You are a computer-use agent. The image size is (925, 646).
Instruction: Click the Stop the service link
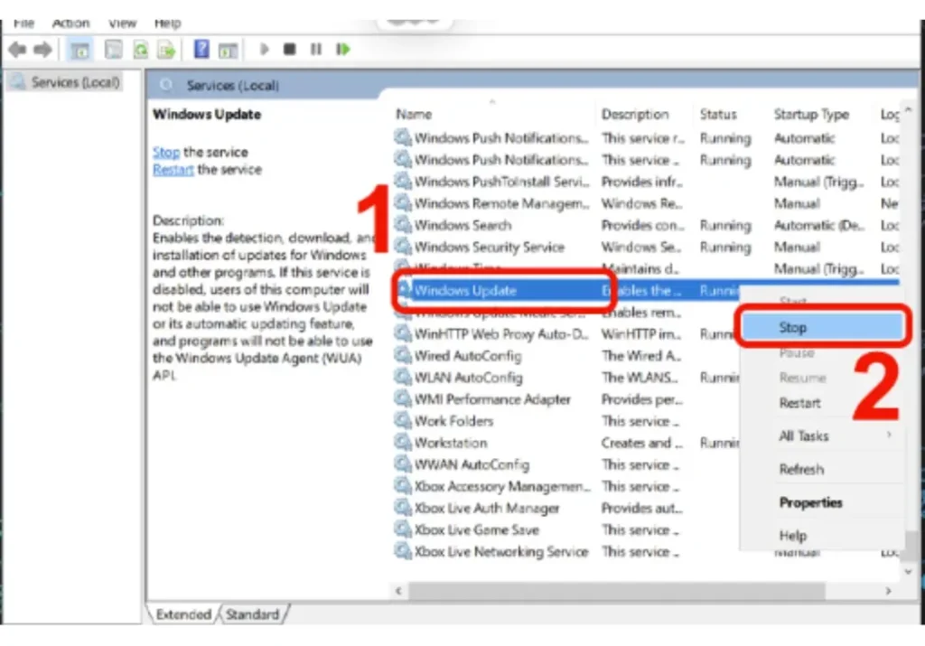coord(166,152)
